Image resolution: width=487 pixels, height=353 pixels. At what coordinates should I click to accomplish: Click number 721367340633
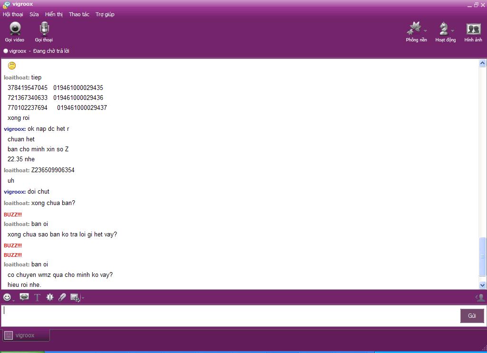(27, 98)
